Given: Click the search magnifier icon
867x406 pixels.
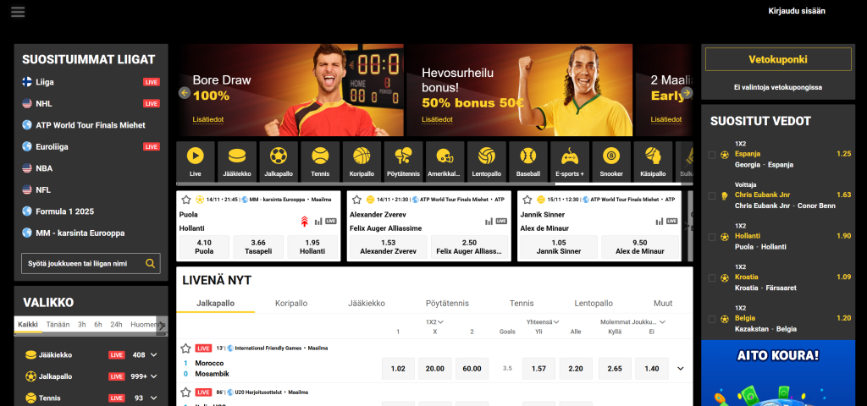Looking at the screenshot, I should pos(150,264).
